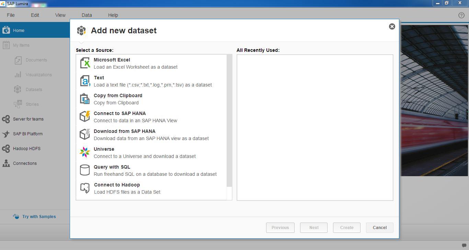The height and width of the screenshot is (250, 469).
Task: Open My Items label in sidebar
Action: click(x=21, y=45)
